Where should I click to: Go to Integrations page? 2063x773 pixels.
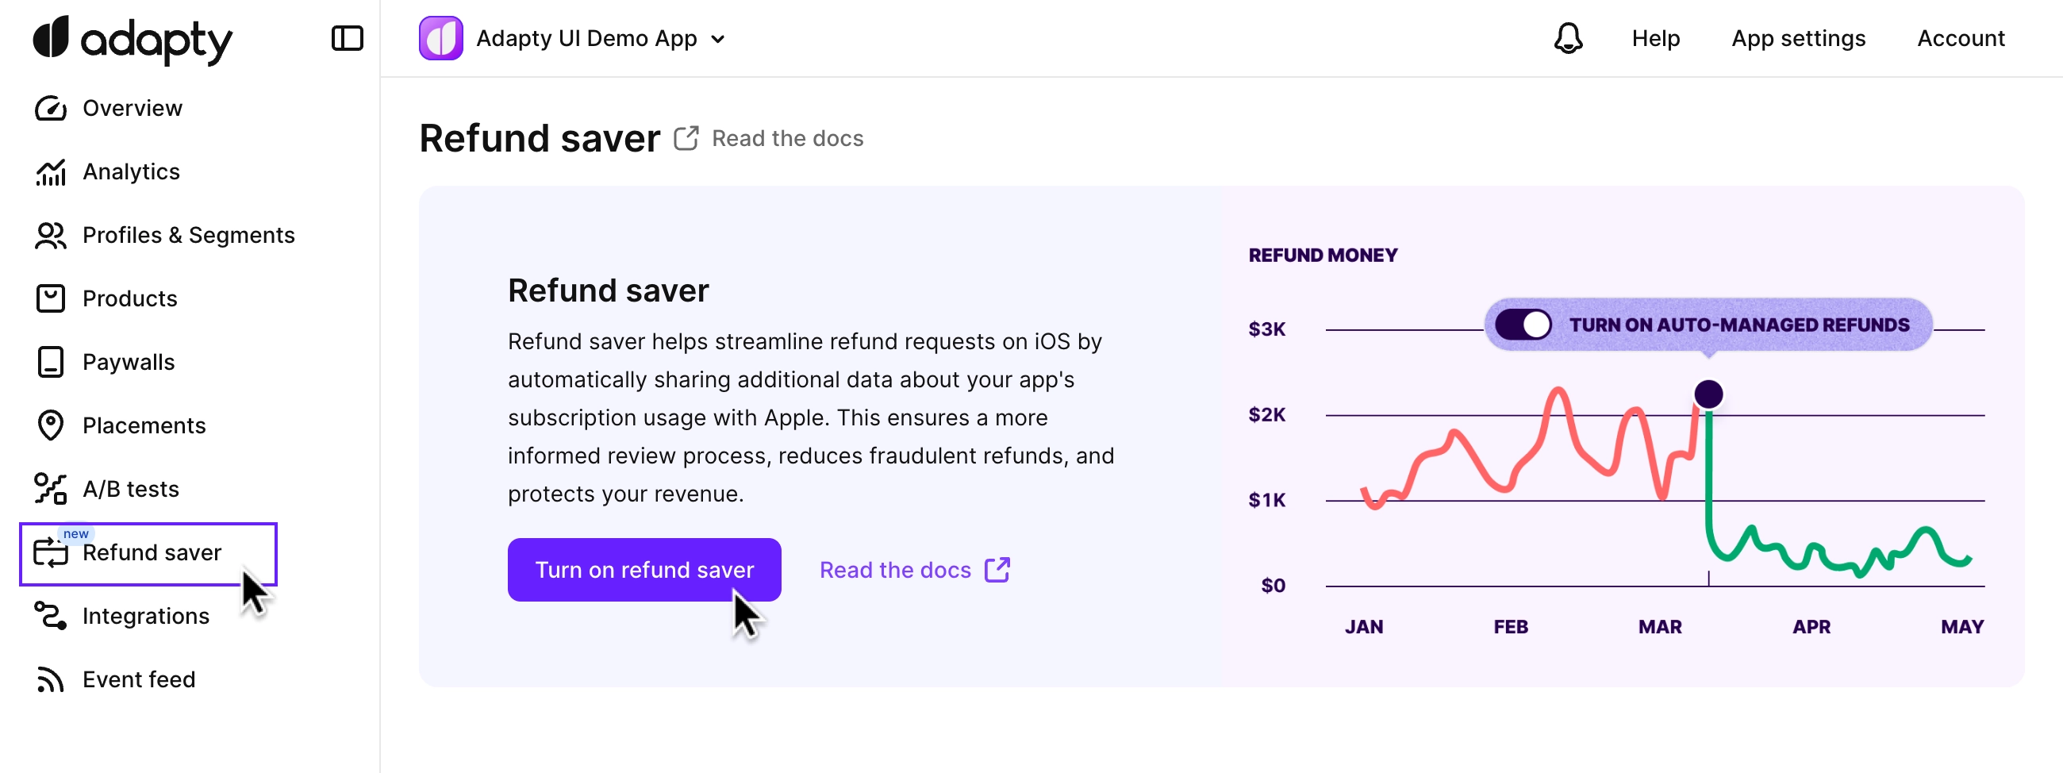coord(145,616)
